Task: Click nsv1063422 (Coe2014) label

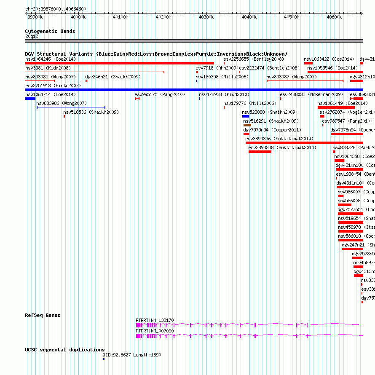Action: (329, 59)
